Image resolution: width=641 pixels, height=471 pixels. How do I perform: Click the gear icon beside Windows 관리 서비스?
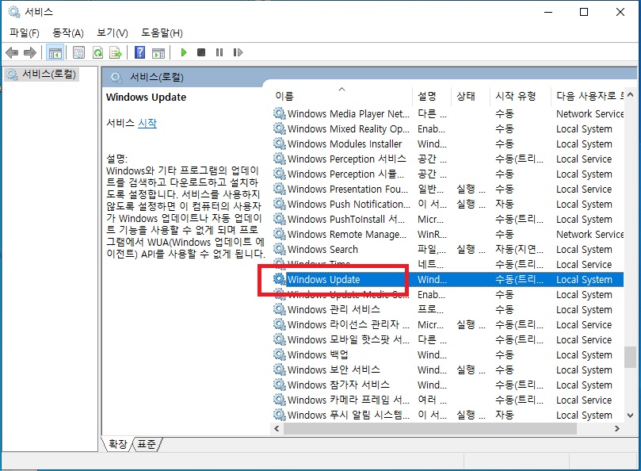point(280,309)
